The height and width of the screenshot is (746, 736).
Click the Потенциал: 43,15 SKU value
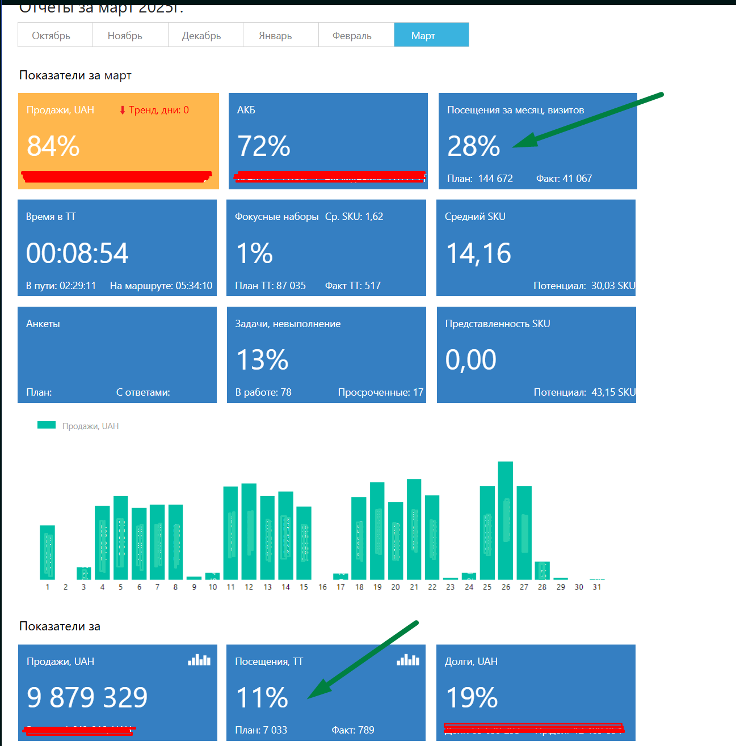(x=585, y=392)
